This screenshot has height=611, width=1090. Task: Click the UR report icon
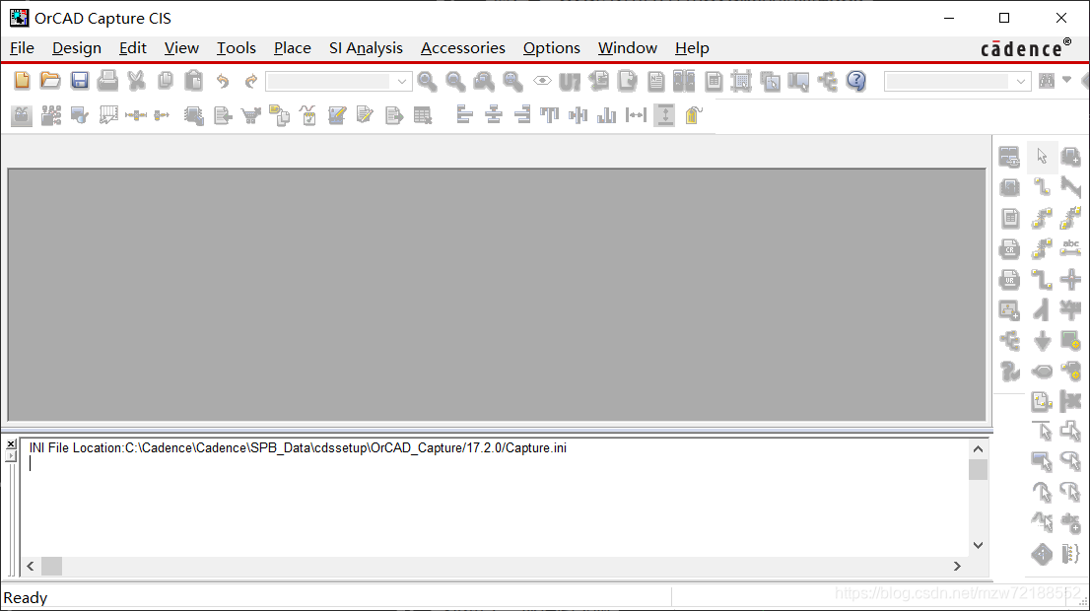[1009, 280]
